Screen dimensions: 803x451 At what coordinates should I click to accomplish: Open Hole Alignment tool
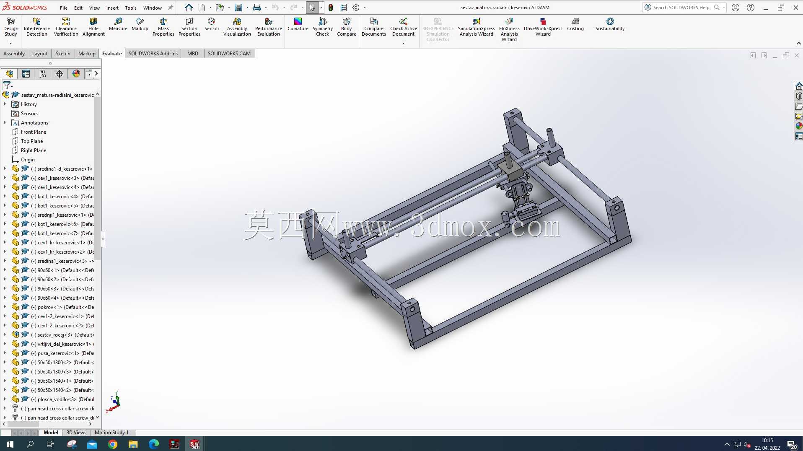coord(93,27)
